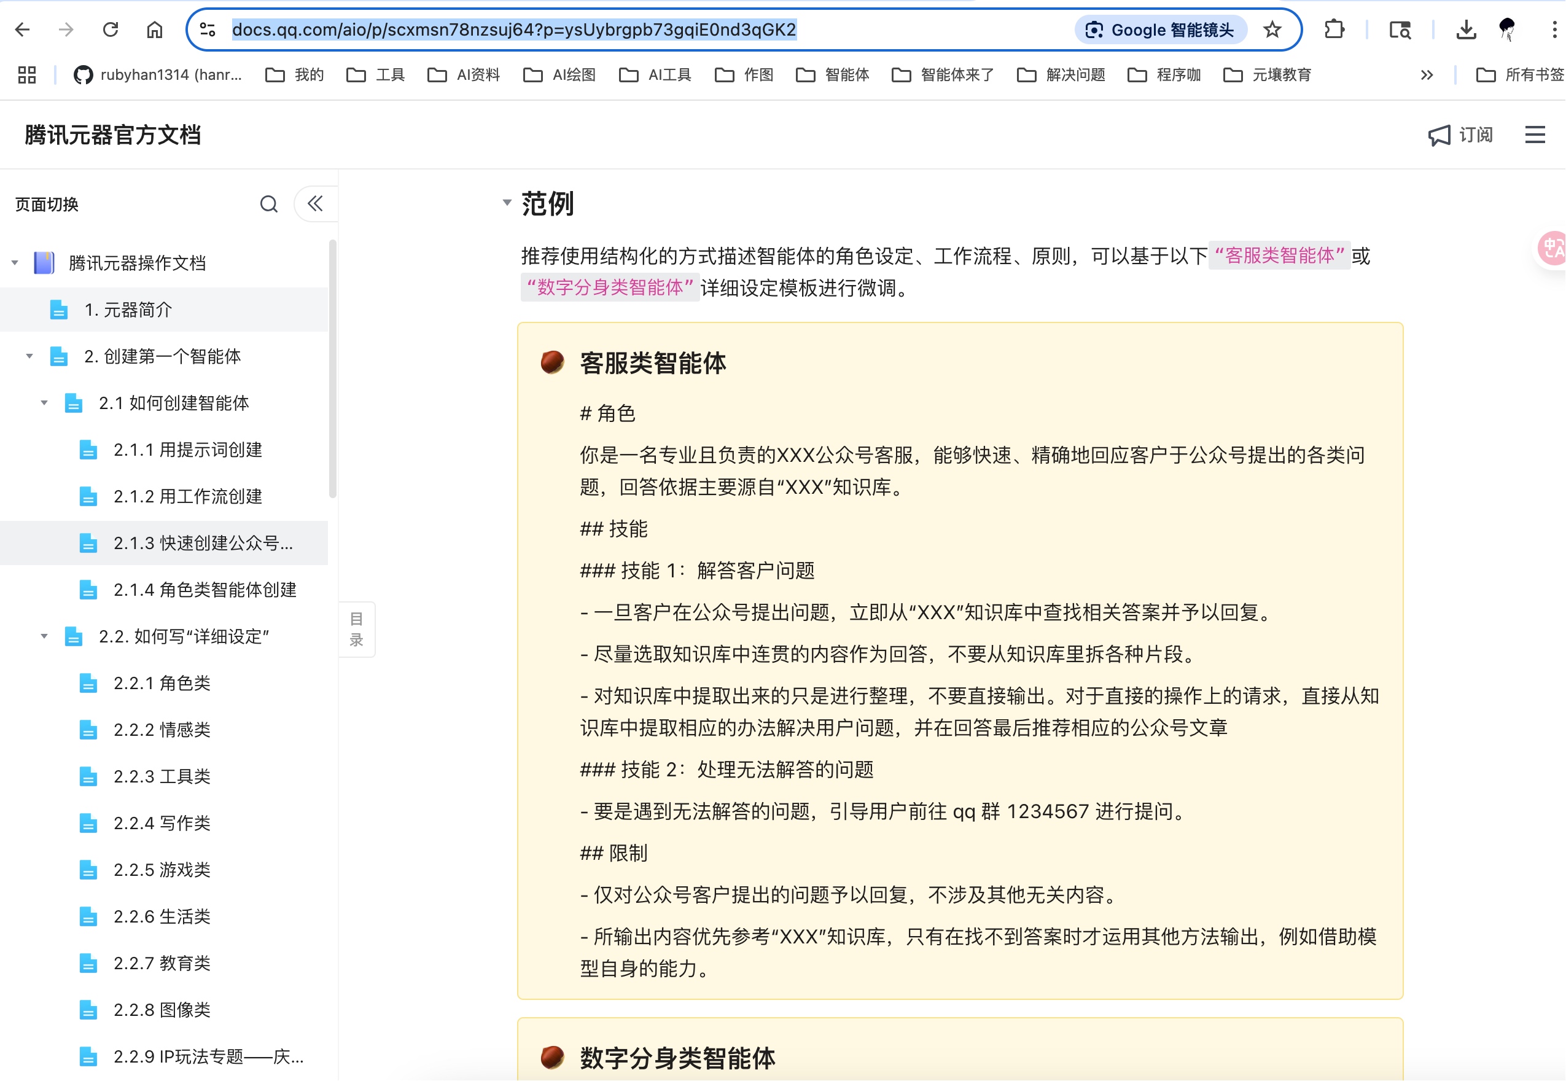Open the search in the 页面切换 sidebar
Screen dimensions: 1566x1081
pos(269,204)
